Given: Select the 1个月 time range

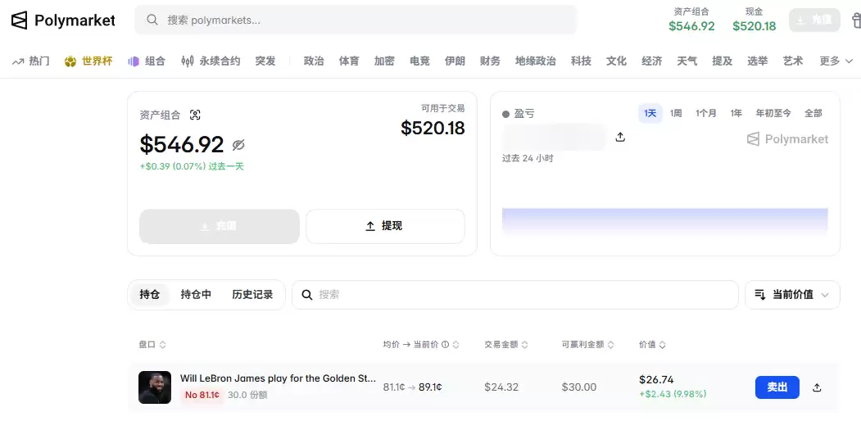Looking at the screenshot, I should pyautogui.click(x=705, y=113).
